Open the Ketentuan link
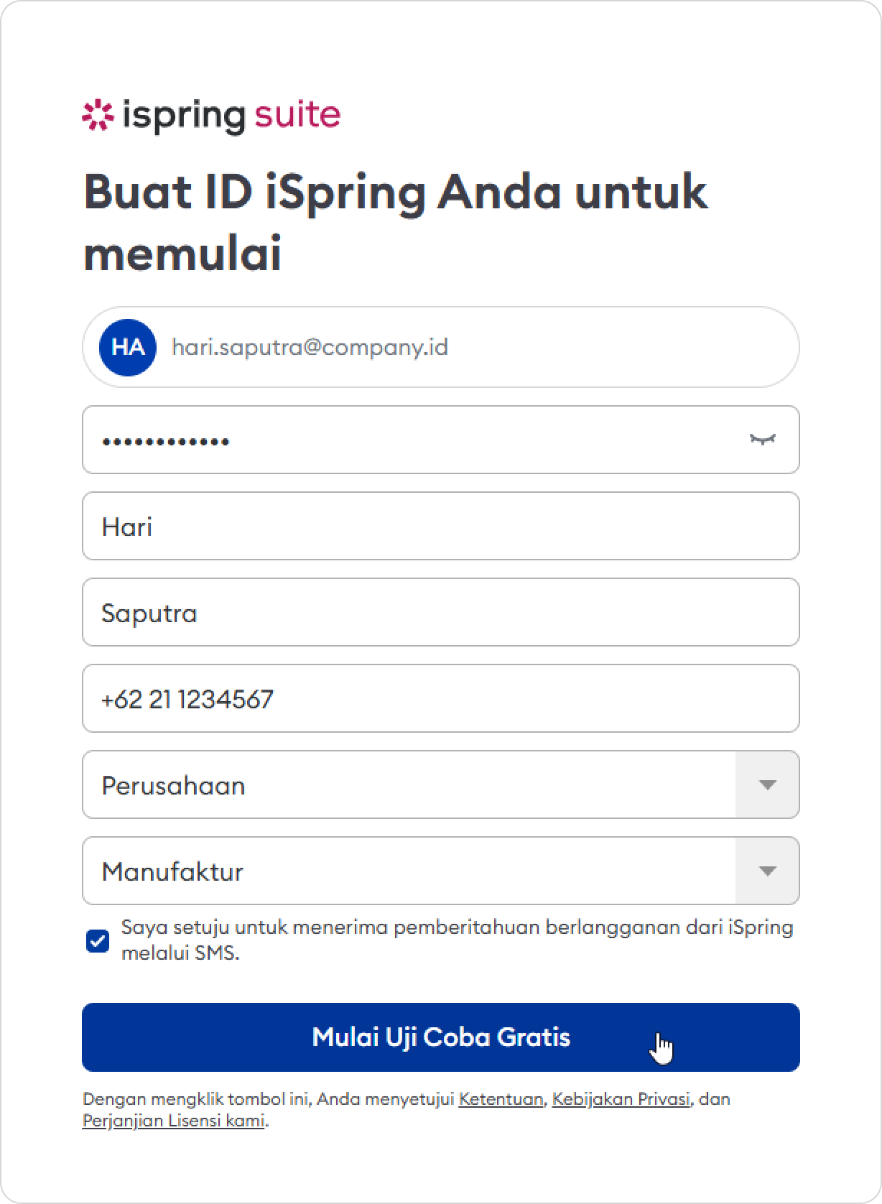 coord(501,1099)
